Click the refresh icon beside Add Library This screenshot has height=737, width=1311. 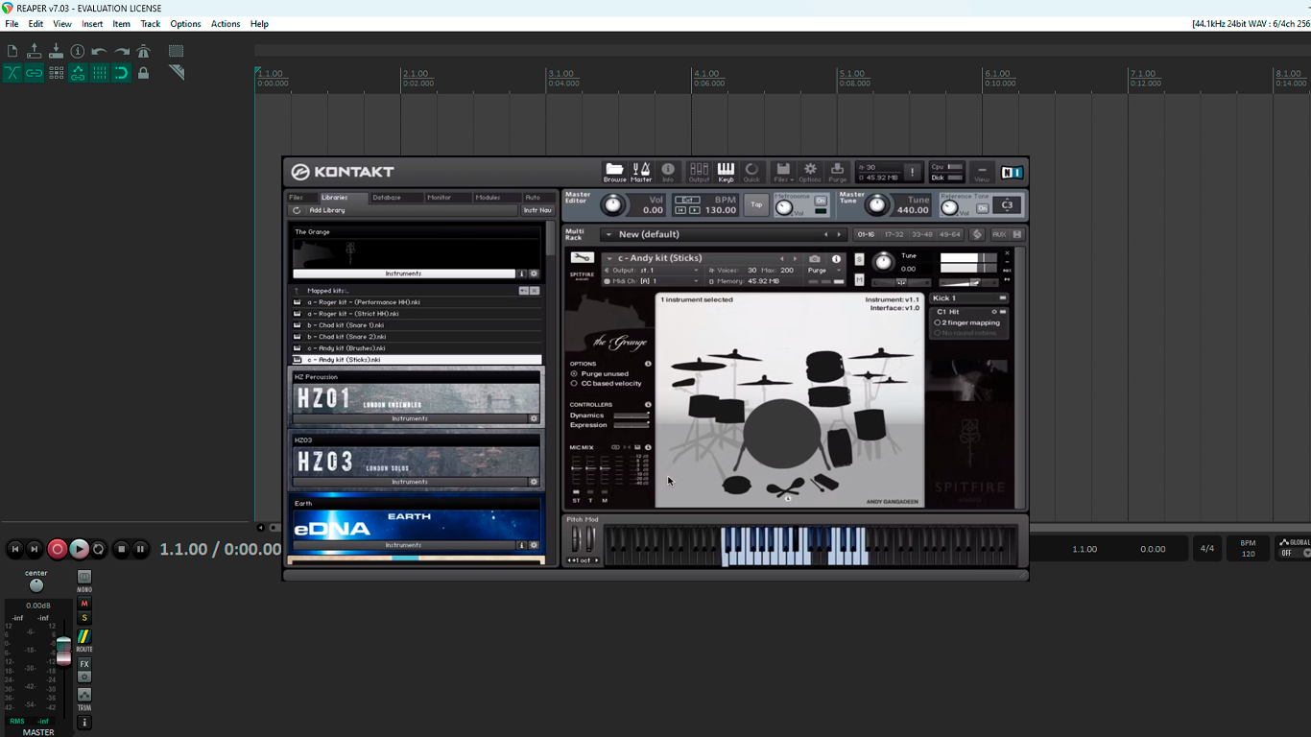[x=297, y=210]
